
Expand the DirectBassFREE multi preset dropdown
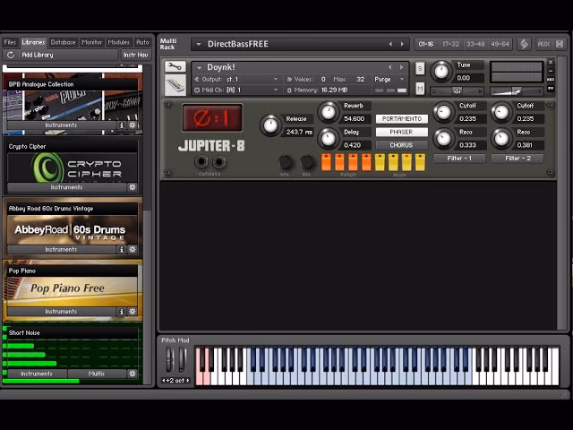197,44
